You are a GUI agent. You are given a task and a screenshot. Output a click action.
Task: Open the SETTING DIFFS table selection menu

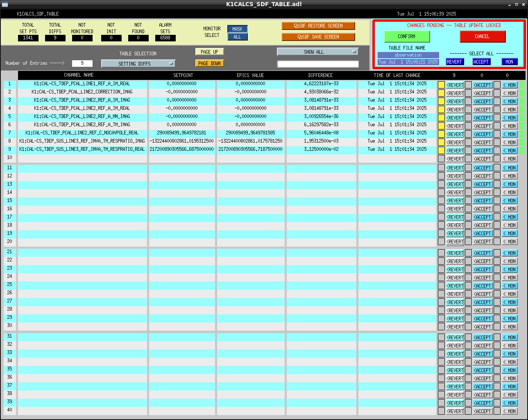(x=138, y=64)
